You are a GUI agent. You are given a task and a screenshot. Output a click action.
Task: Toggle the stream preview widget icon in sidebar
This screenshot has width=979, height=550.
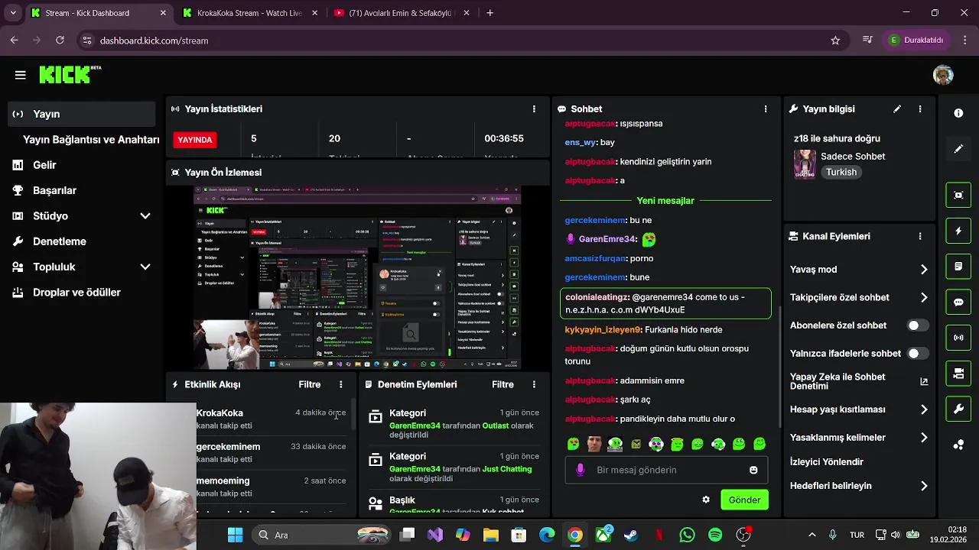coord(958,195)
